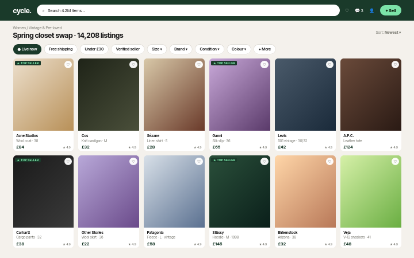This screenshot has width=414, height=258.
Task: Toggle the Under £30 filter
Action: coord(94,49)
